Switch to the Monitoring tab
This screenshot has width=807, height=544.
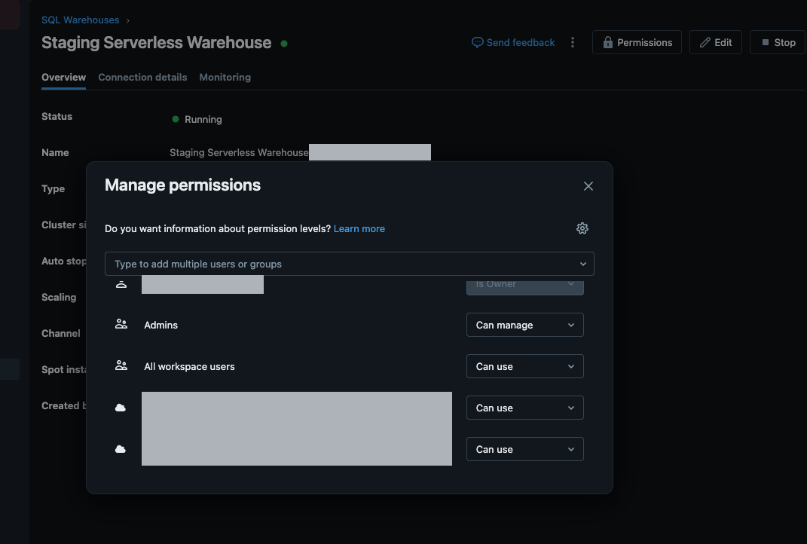(x=225, y=77)
